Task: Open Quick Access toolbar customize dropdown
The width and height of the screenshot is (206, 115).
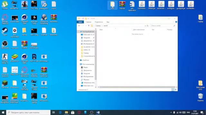Action: coord(88,19)
